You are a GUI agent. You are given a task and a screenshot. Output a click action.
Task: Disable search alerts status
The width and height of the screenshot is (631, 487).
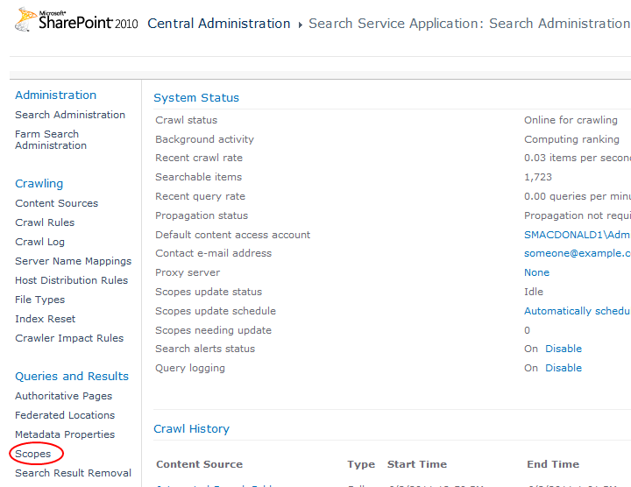click(564, 349)
